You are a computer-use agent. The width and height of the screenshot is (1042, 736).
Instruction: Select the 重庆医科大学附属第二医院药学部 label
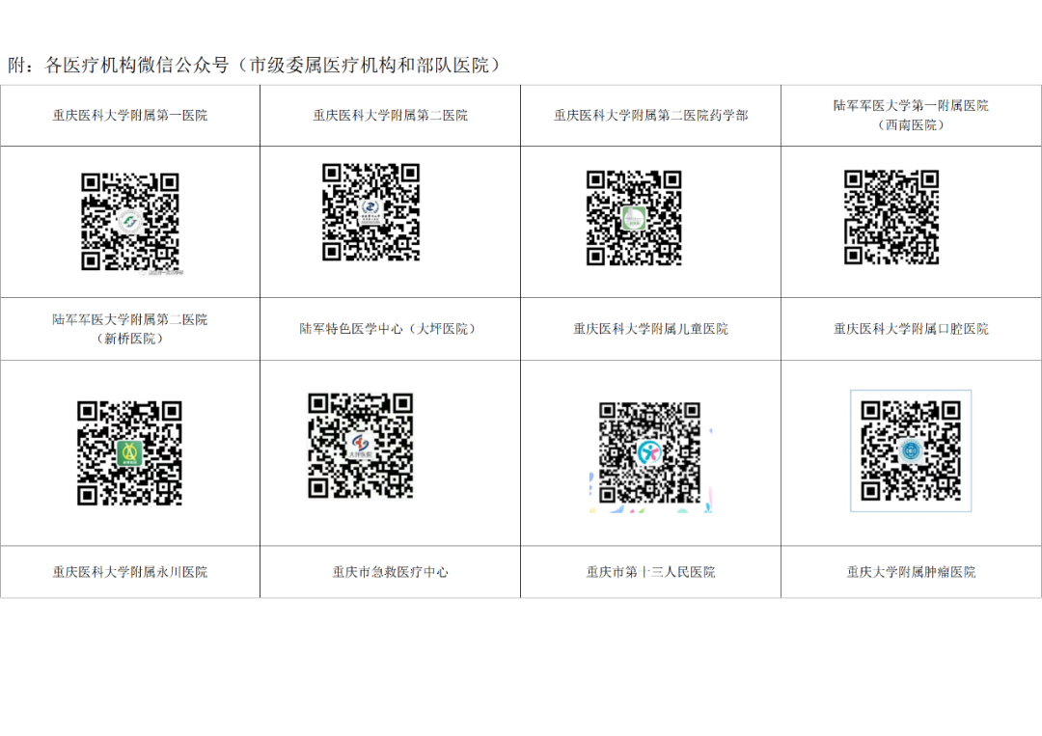click(650, 116)
